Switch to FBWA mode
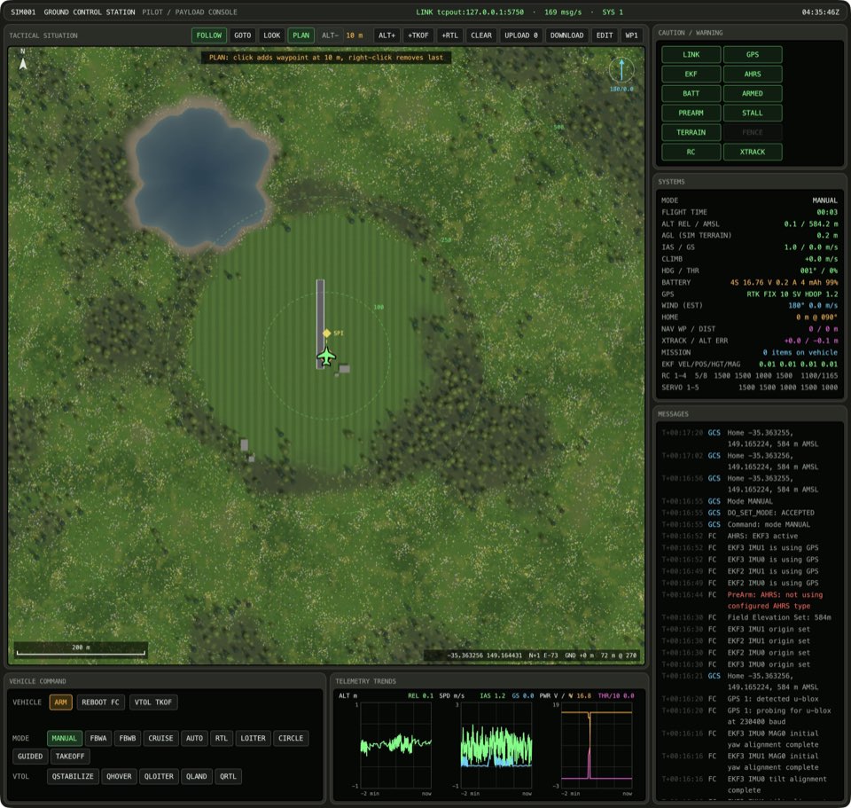 [x=98, y=739]
